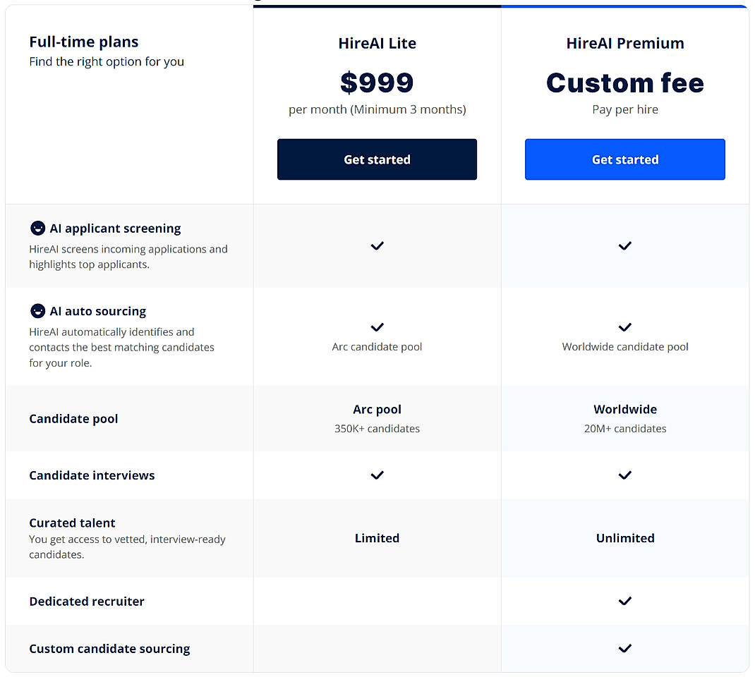Click Get started under HireAI Premium
This screenshot has height=677, width=755.
625,159
